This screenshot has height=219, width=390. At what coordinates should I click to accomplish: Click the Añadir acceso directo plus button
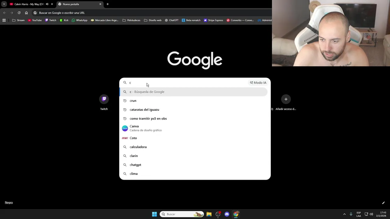pyautogui.click(x=286, y=99)
